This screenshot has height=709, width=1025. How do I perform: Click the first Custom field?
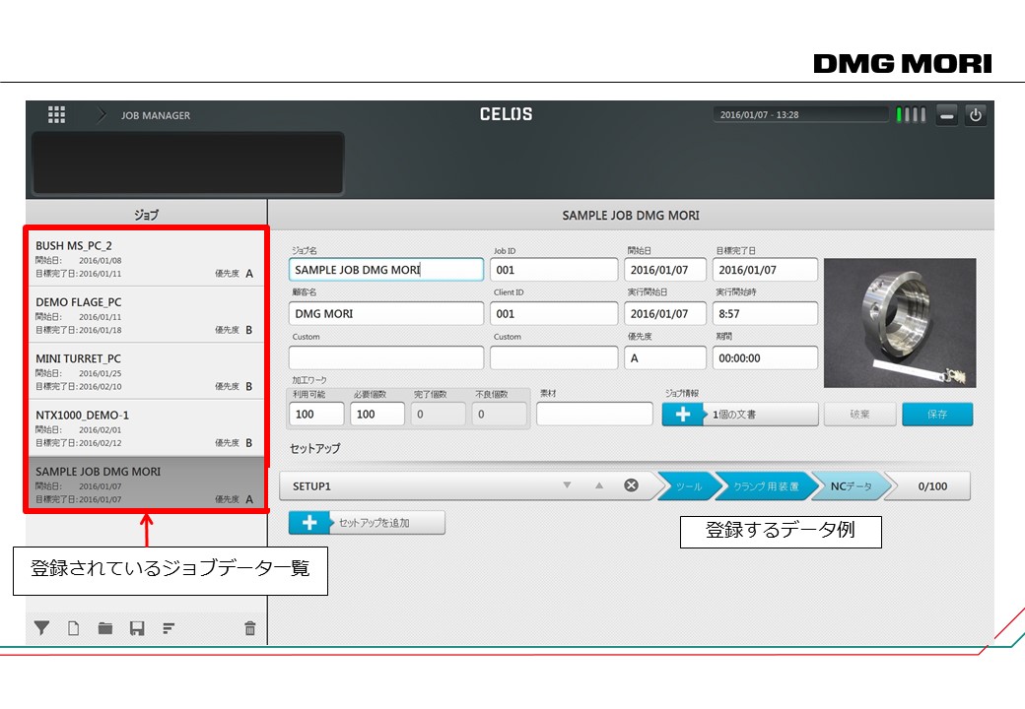[x=386, y=357]
